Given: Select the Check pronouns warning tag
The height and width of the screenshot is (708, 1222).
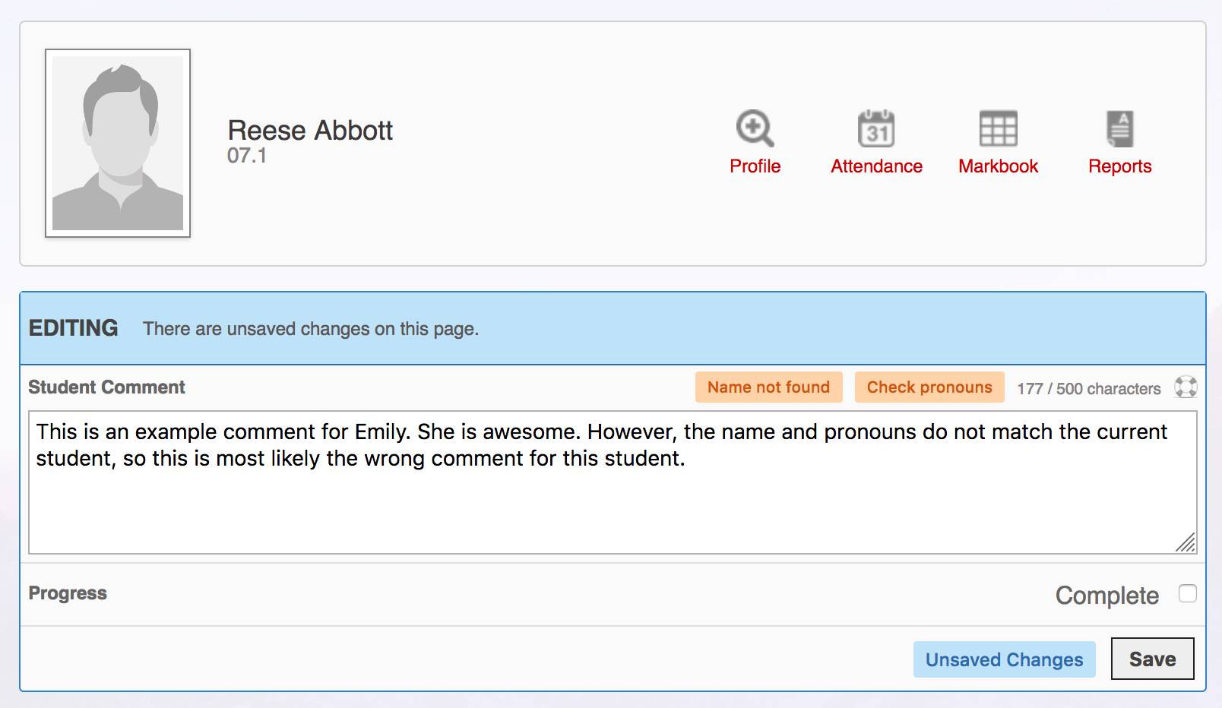Looking at the screenshot, I should pos(929,387).
